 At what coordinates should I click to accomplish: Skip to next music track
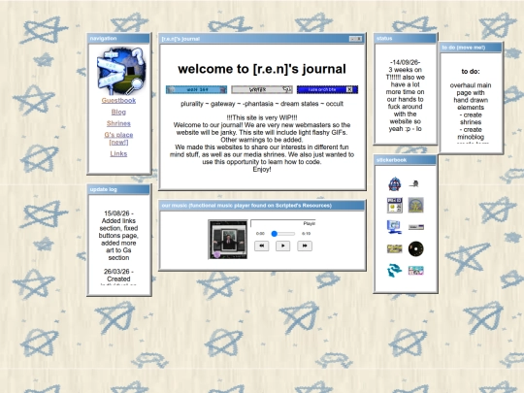pyautogui.click(x=305, y=246)
